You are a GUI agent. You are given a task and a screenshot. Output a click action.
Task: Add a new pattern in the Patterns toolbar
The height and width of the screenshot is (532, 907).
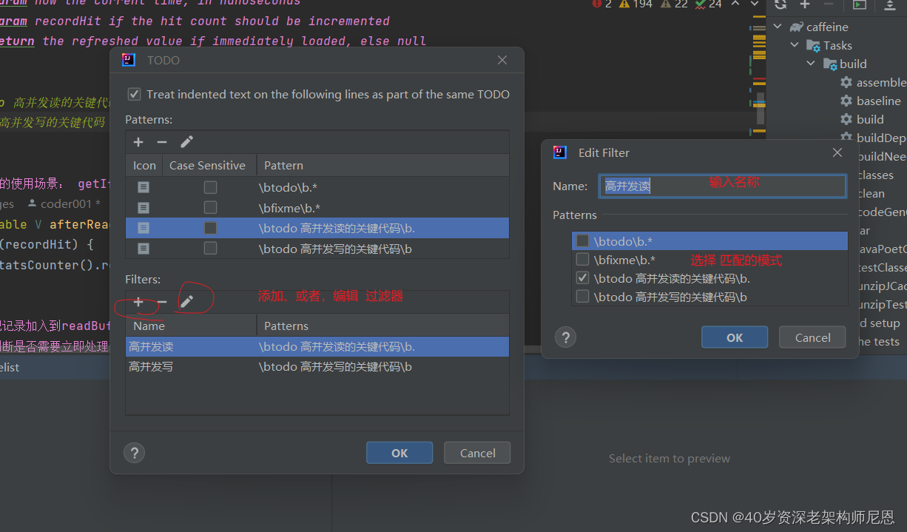coord(138,142)
